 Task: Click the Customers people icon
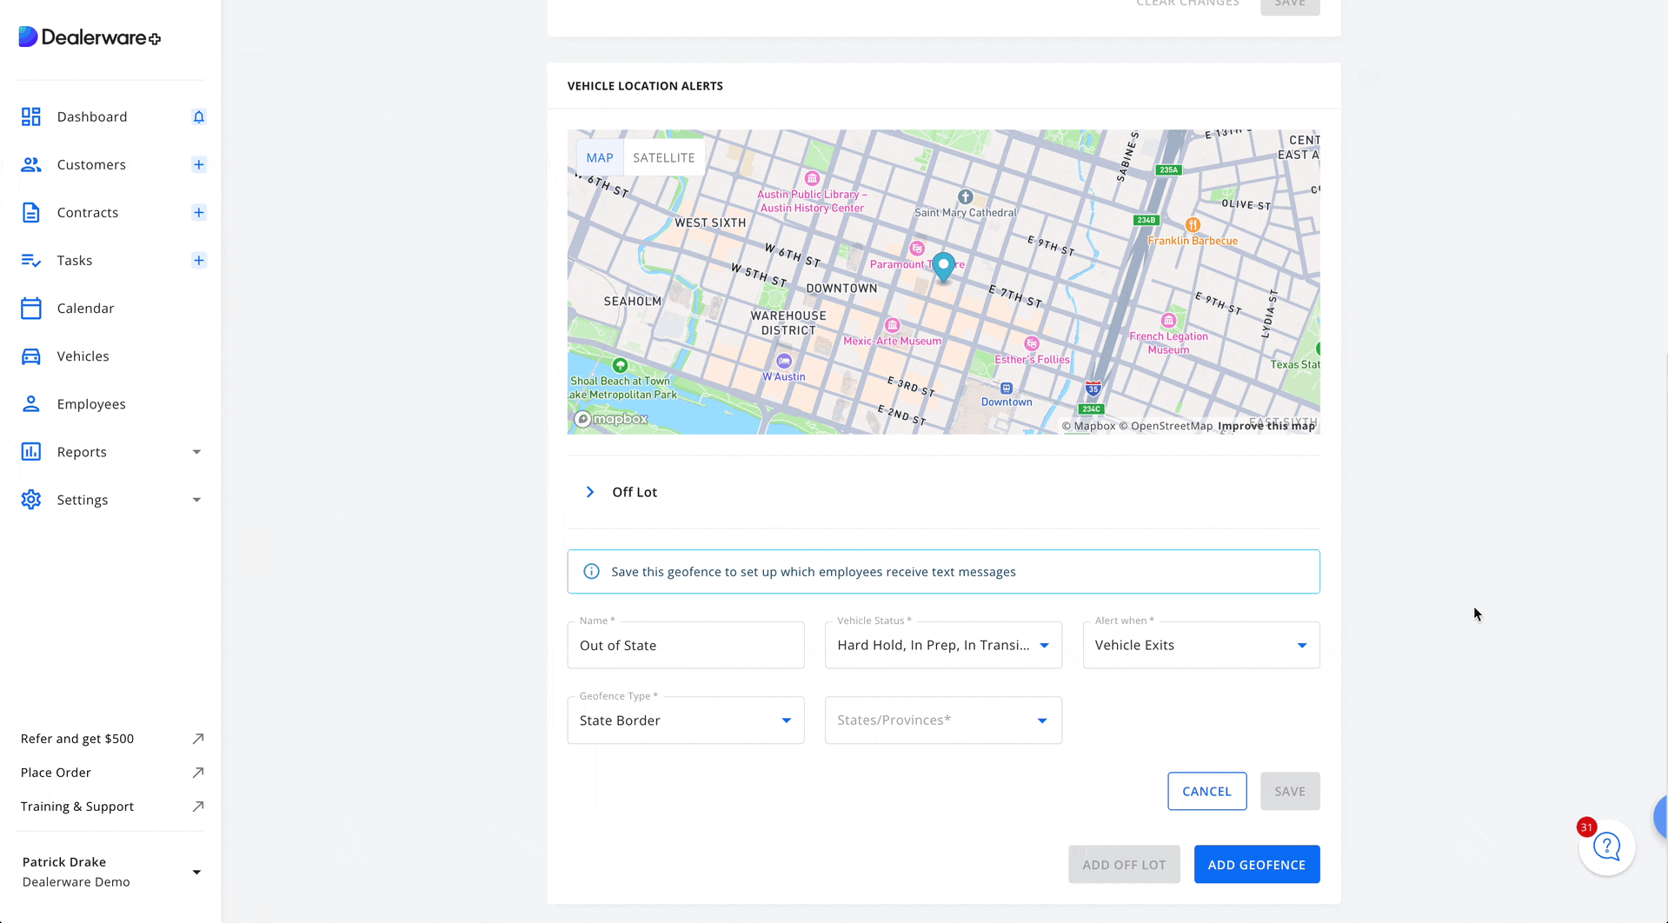[x=31, y=164]
